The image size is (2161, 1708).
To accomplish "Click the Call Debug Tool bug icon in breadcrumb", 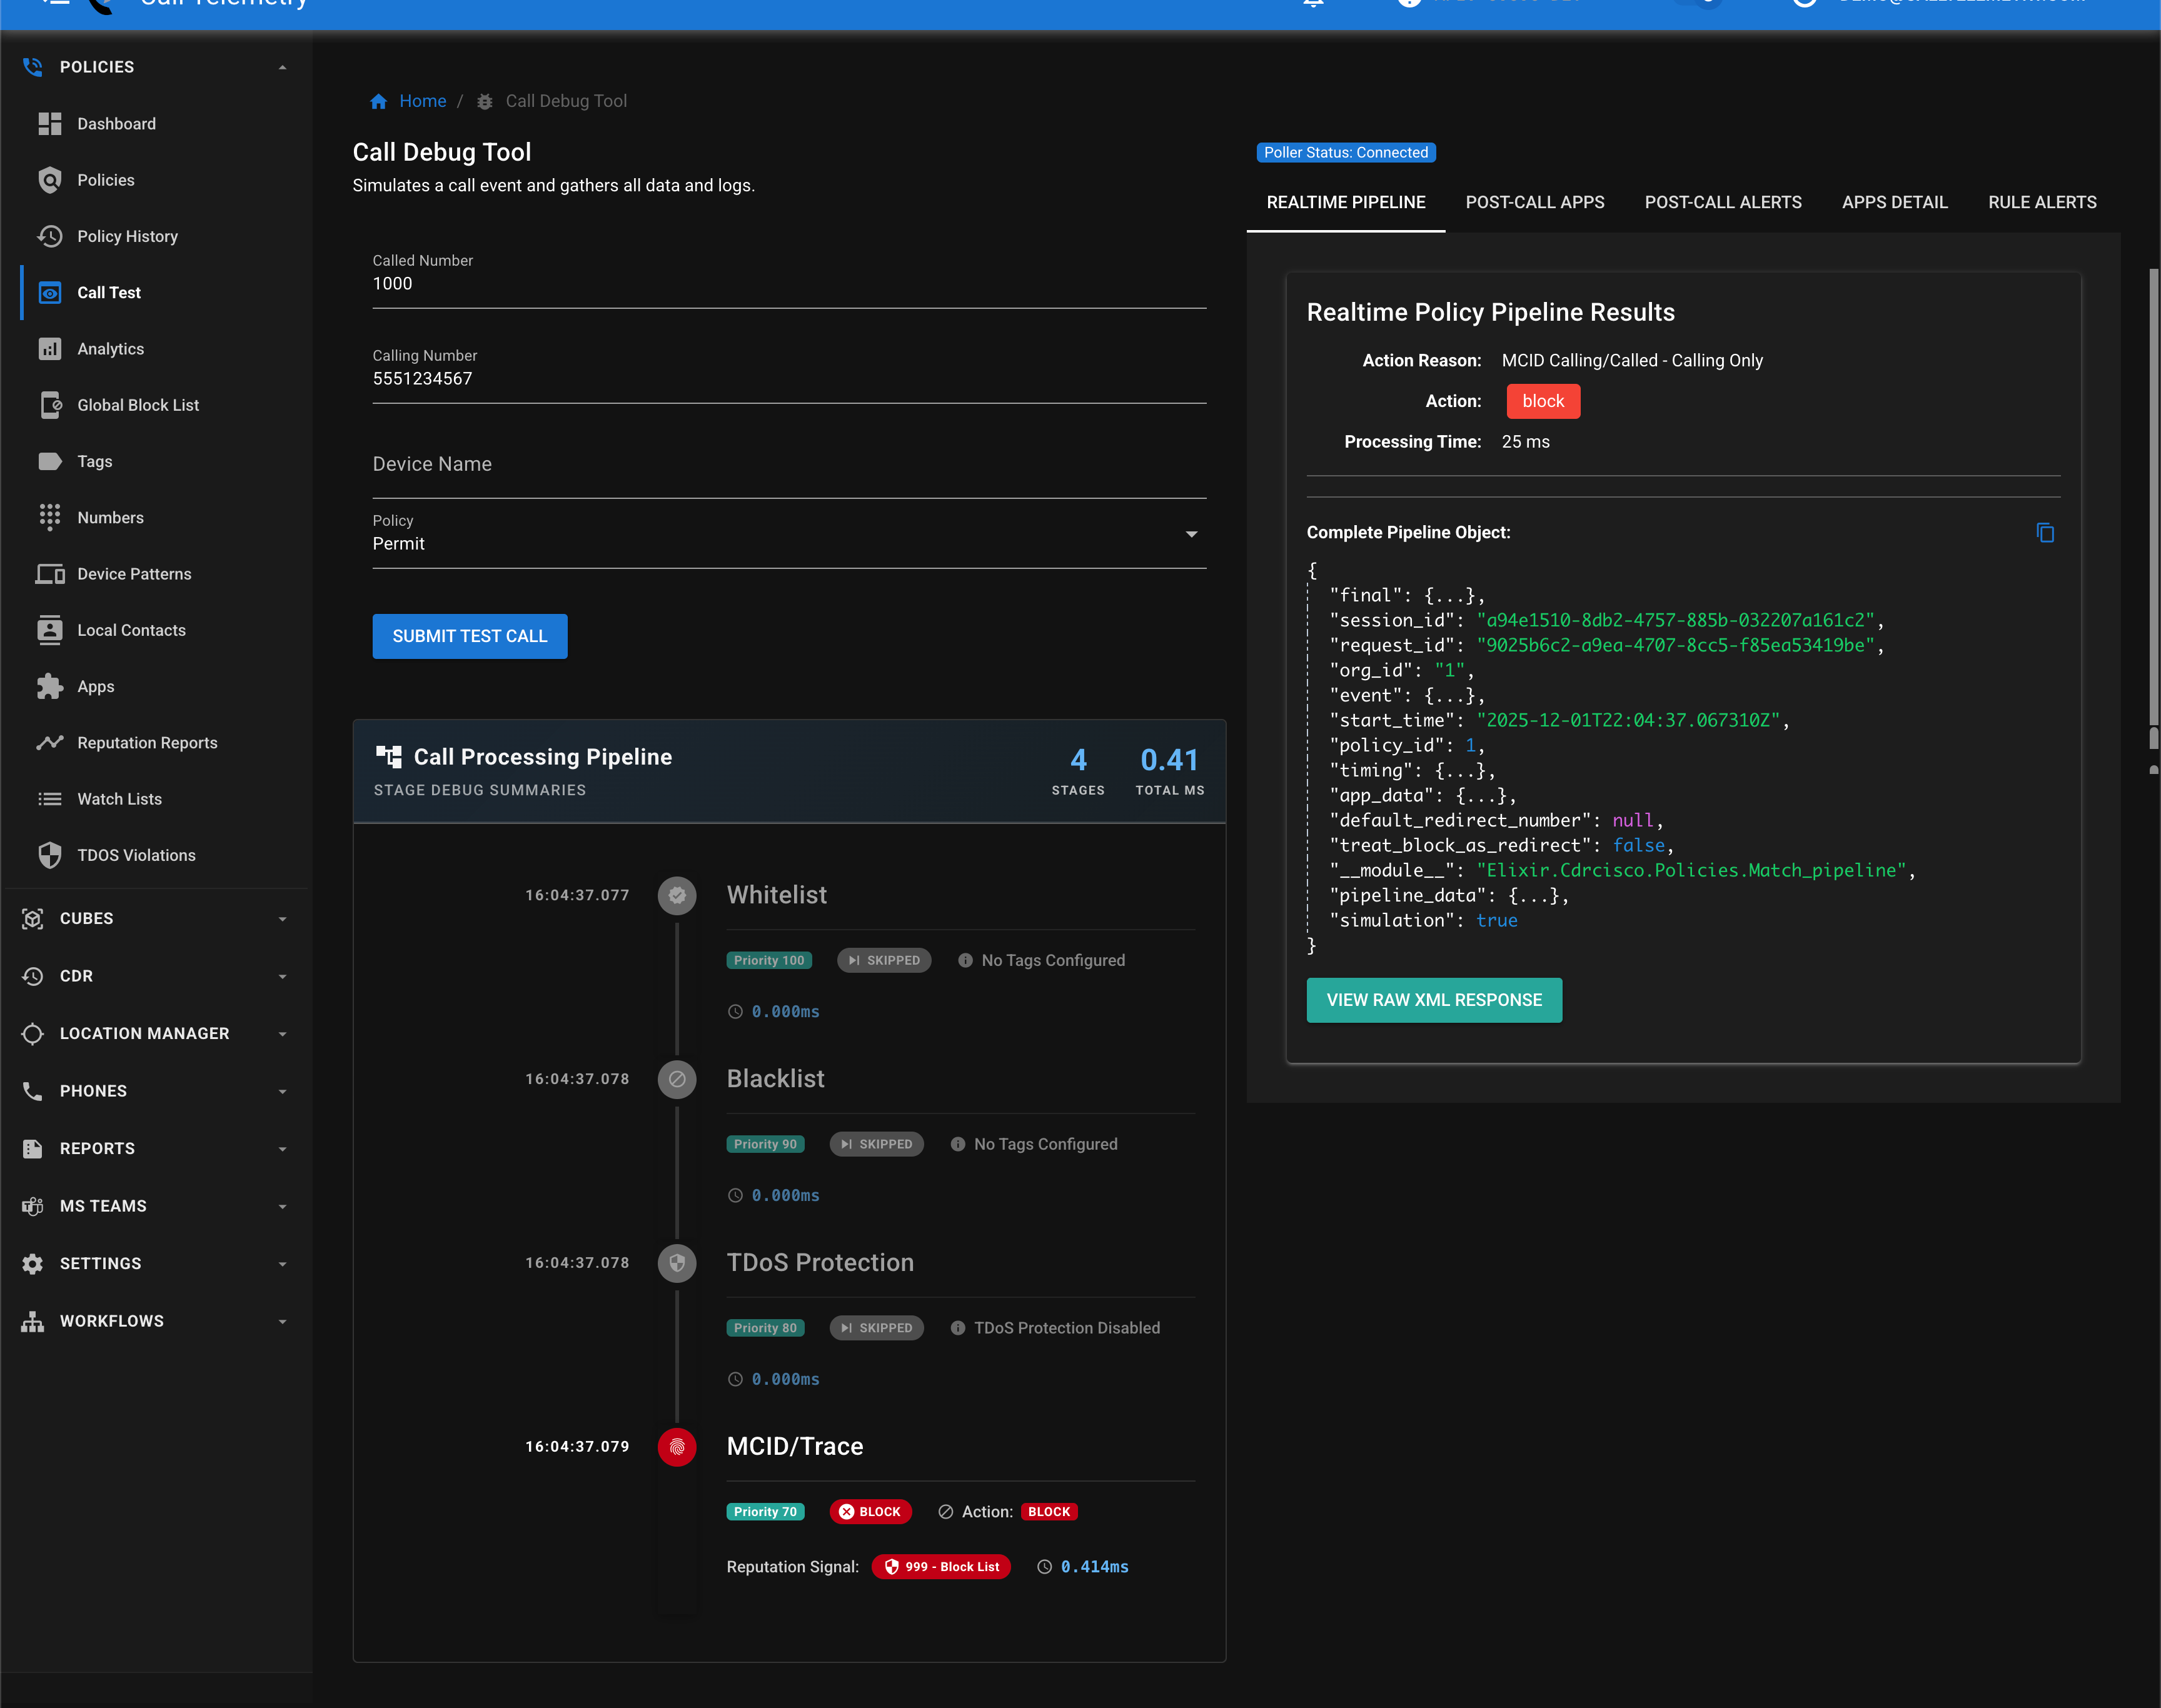I will (485, 101).
